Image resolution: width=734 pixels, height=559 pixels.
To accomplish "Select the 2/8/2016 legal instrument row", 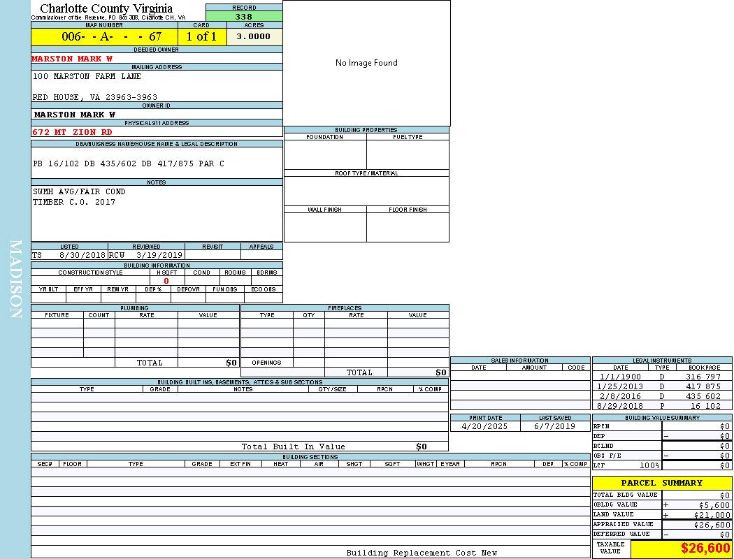I will (x=661, y=396).
